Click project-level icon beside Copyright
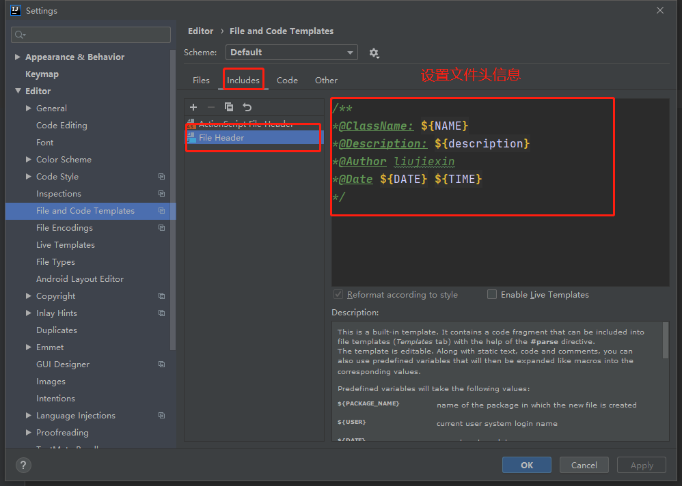Viewport: 682px width, 486px height. pyautogui.click(x=161, y=296)
